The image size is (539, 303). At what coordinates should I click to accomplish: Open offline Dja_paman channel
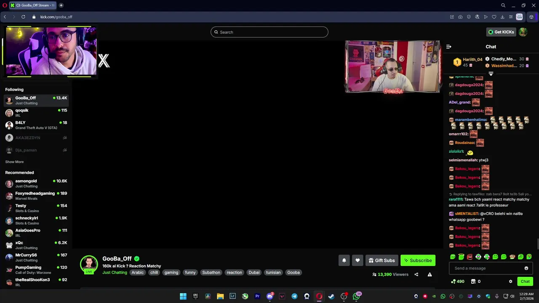click(x=36, y=150)
